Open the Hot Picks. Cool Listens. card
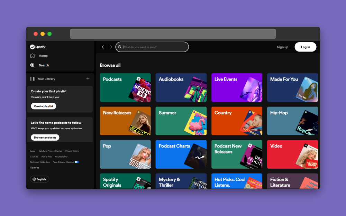Viewport: 346px width, 216px height. (237, 181)
